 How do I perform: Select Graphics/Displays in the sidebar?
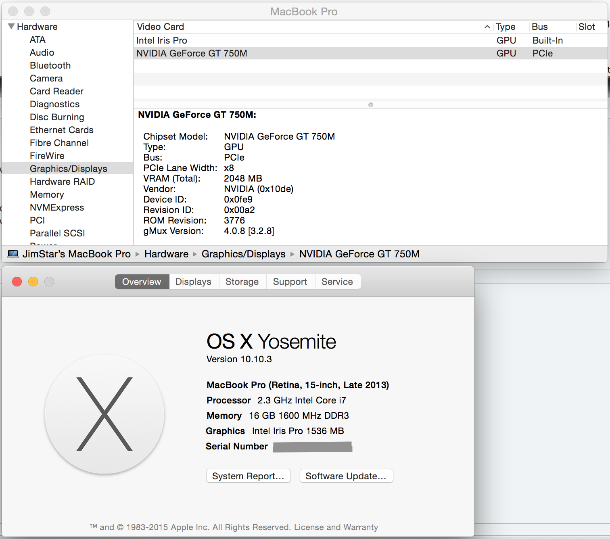pos(67,169)
